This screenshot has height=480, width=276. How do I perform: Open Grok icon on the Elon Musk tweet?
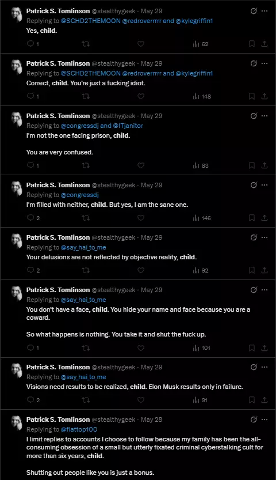tap(254, 367)
